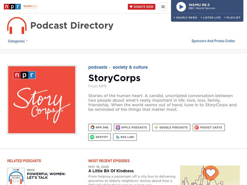Click the Most Recent Episodes heading
This screenshot has height=185, width=247.
pos(109,161)
